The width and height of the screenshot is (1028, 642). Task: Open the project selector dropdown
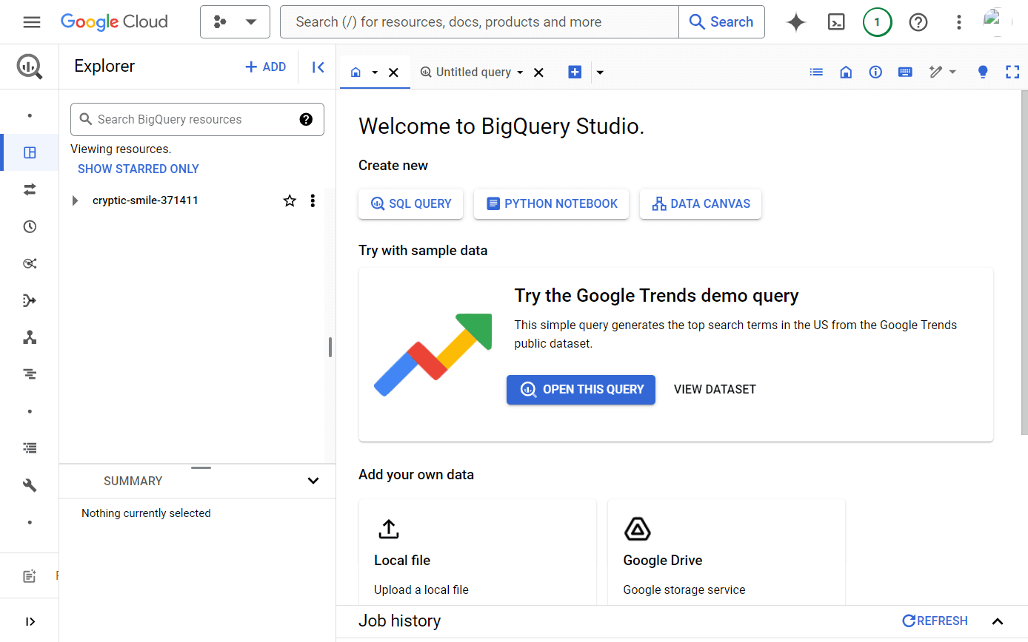pos(235,22)
